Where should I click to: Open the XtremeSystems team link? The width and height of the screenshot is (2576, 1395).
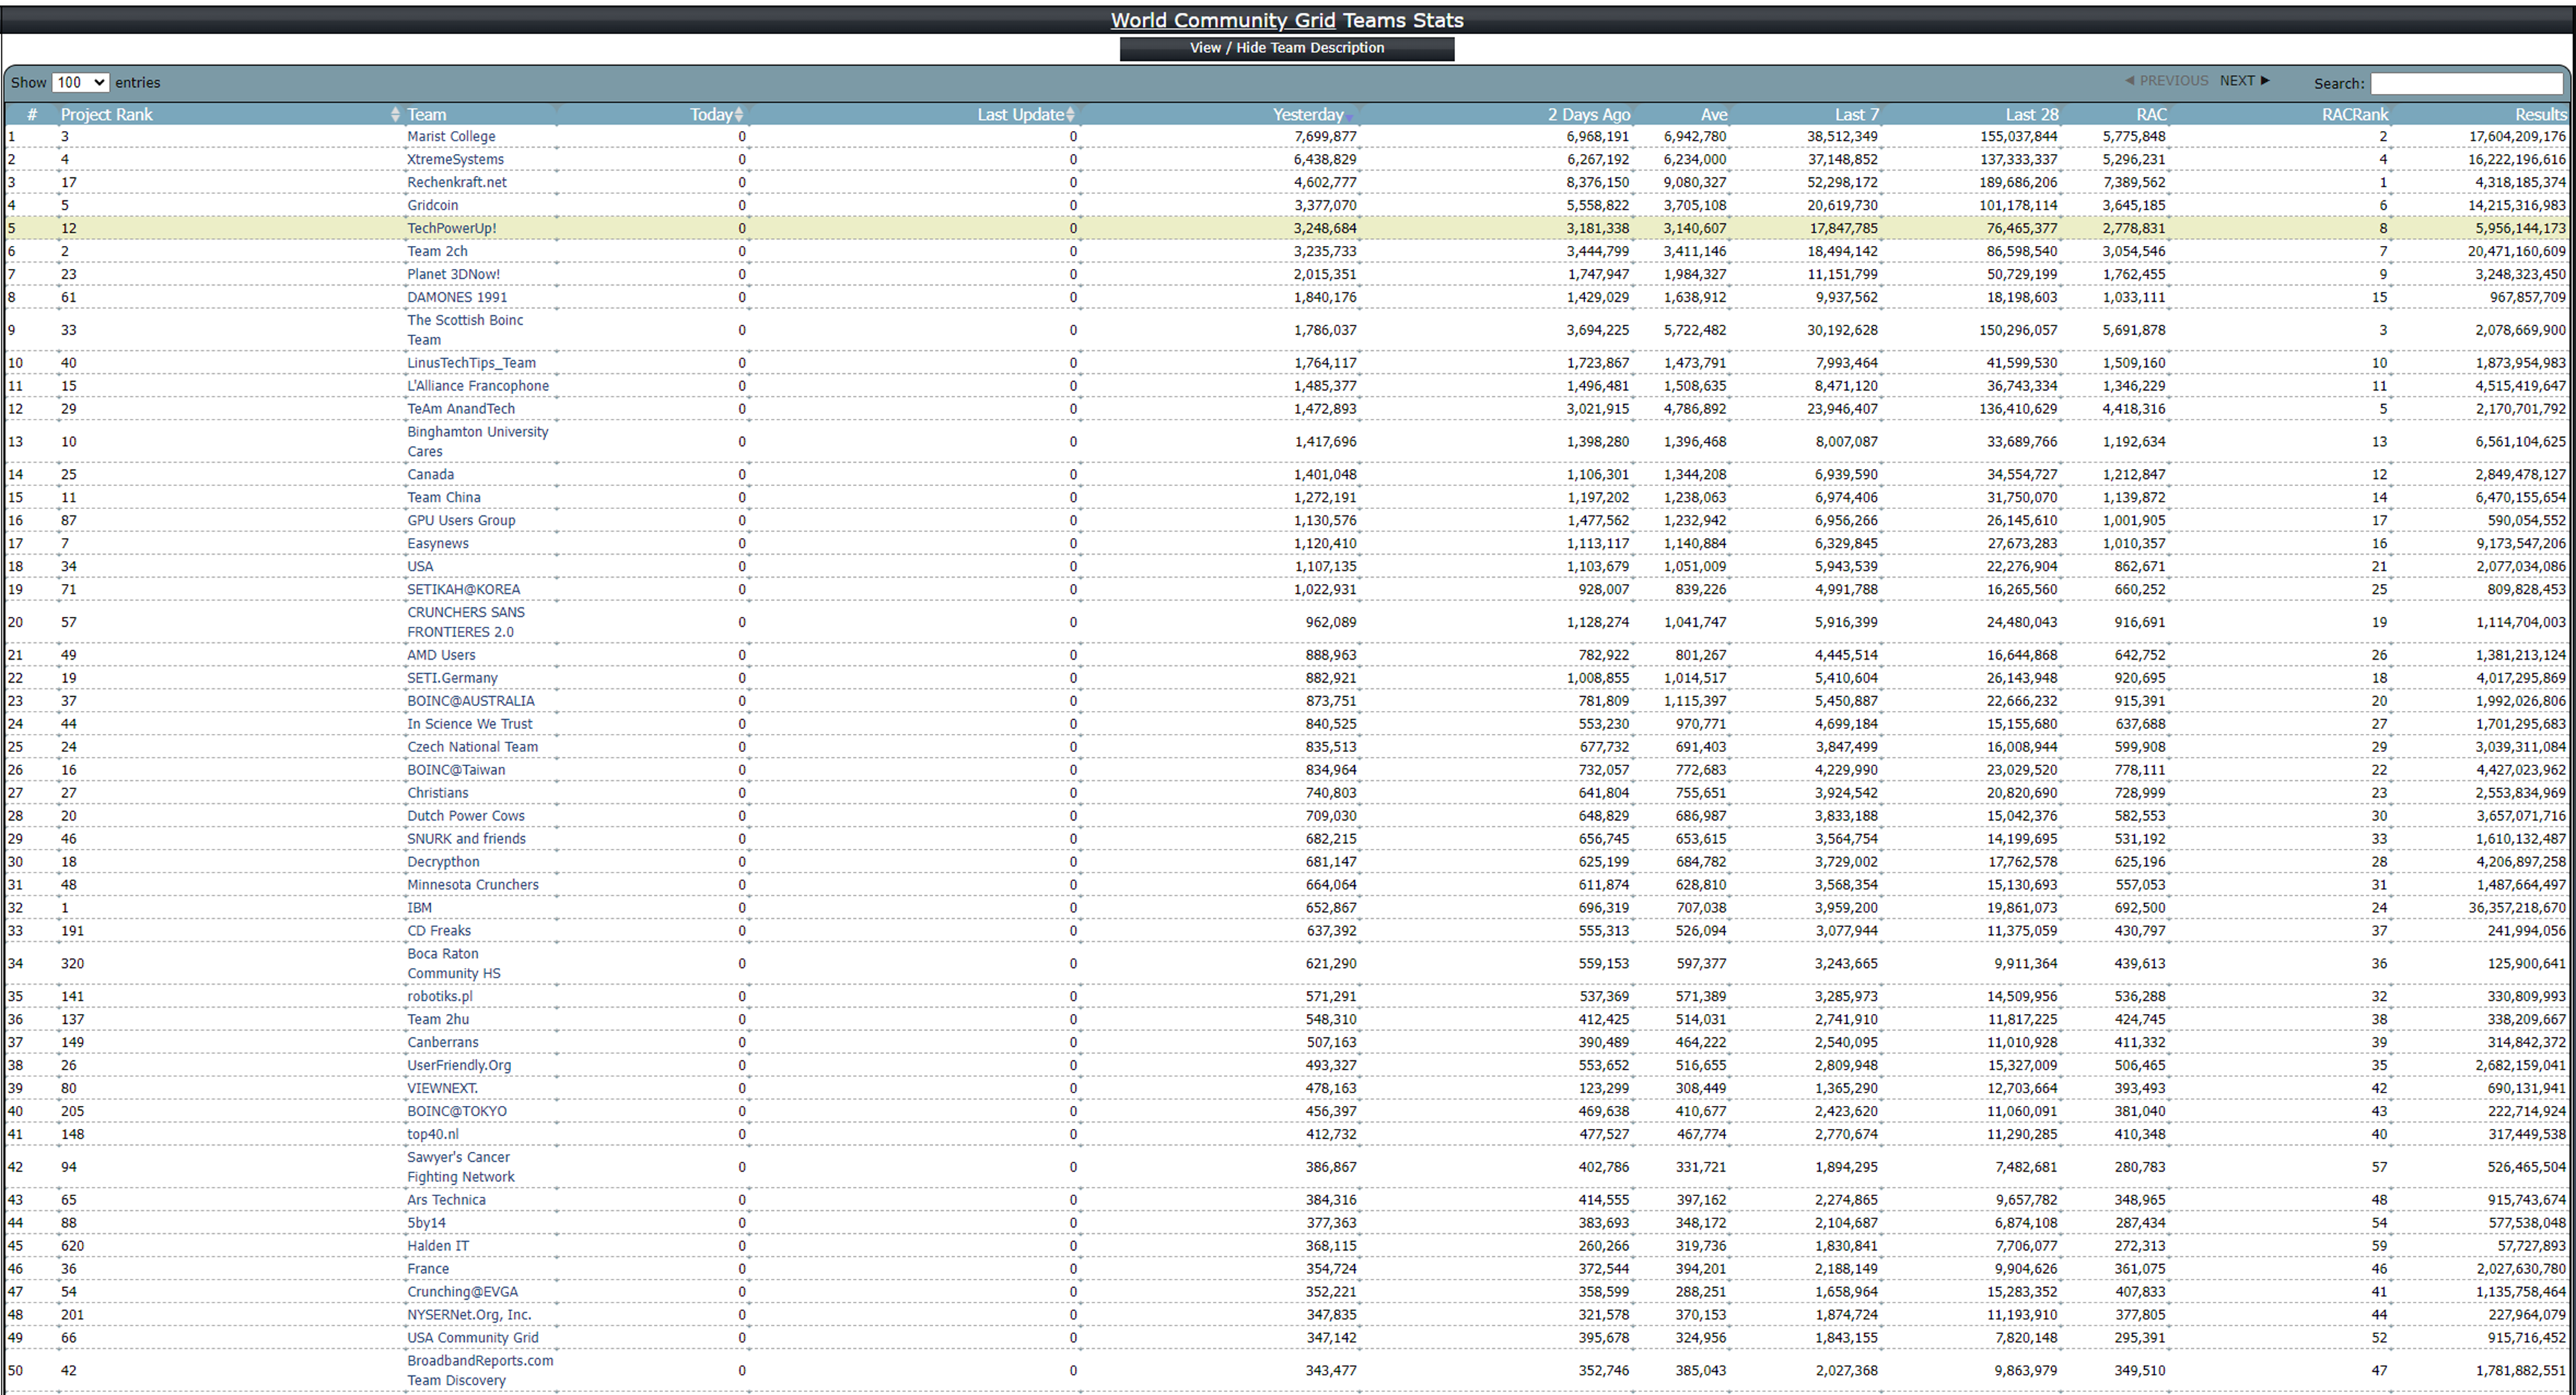tap(455, 159)
